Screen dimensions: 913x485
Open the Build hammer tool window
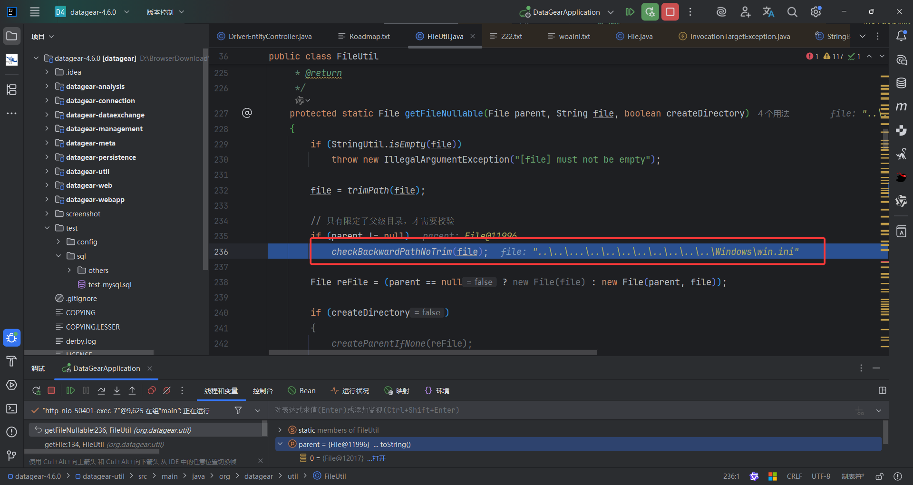coord(12,361)
